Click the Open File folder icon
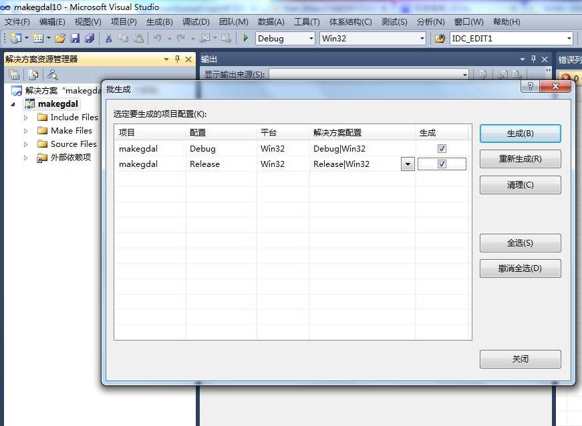The image size is (582, 426). [60, 38]
